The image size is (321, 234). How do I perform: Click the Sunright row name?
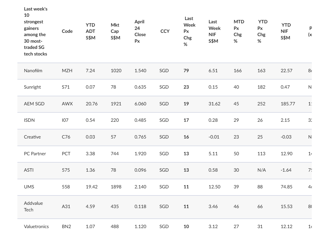32,87
